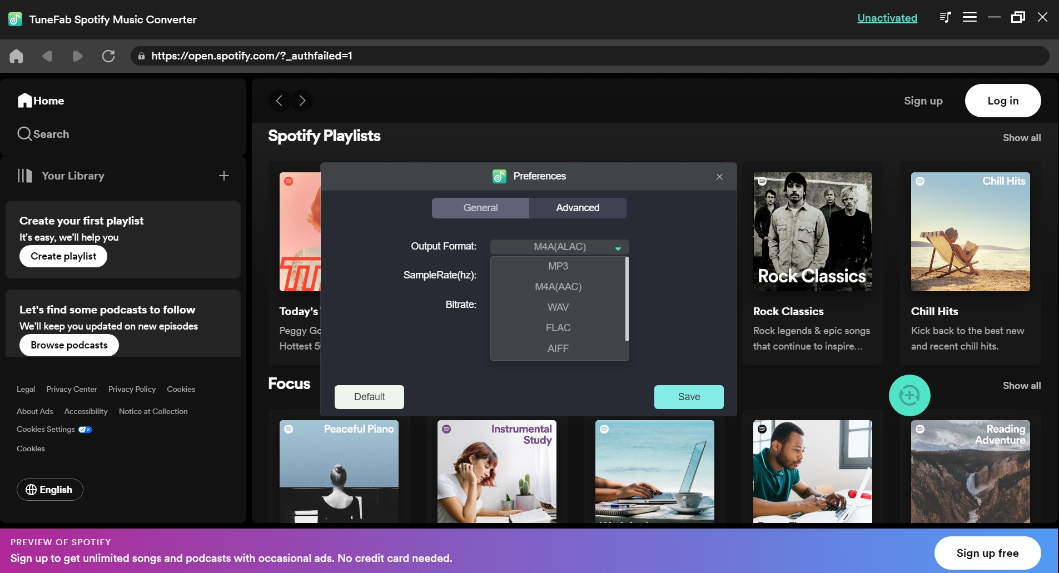
Task: Open Chill Hits playlist cover
Action: pos(971,232)
